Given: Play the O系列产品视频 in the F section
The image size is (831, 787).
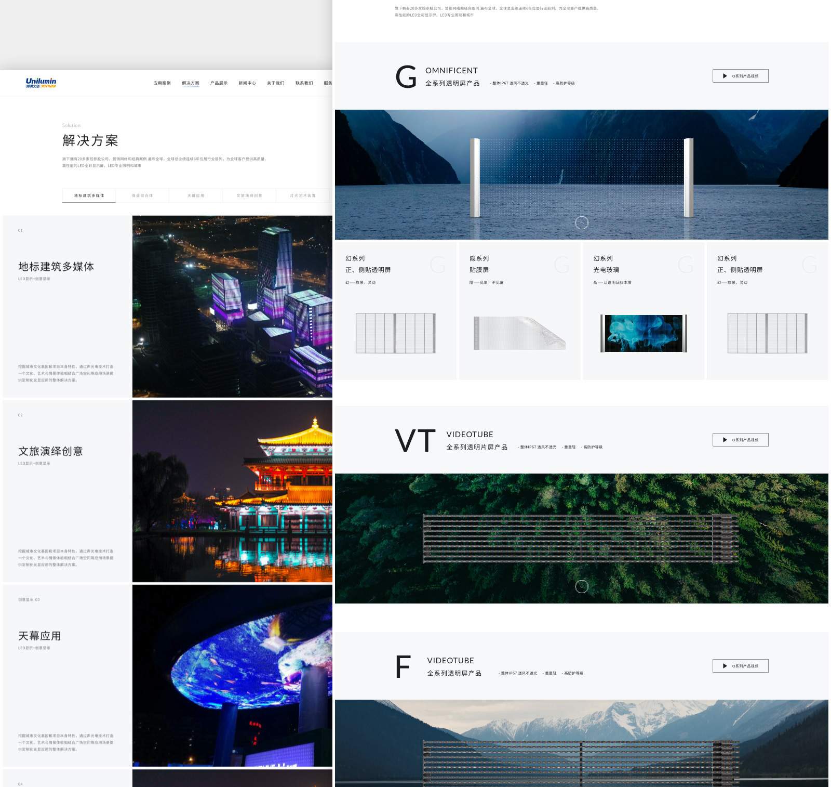Looking at the screenshot, I should [x=740, y=666].
